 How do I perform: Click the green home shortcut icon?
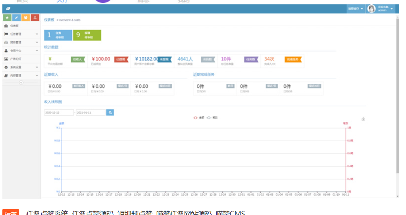click(x=7, y=17)
